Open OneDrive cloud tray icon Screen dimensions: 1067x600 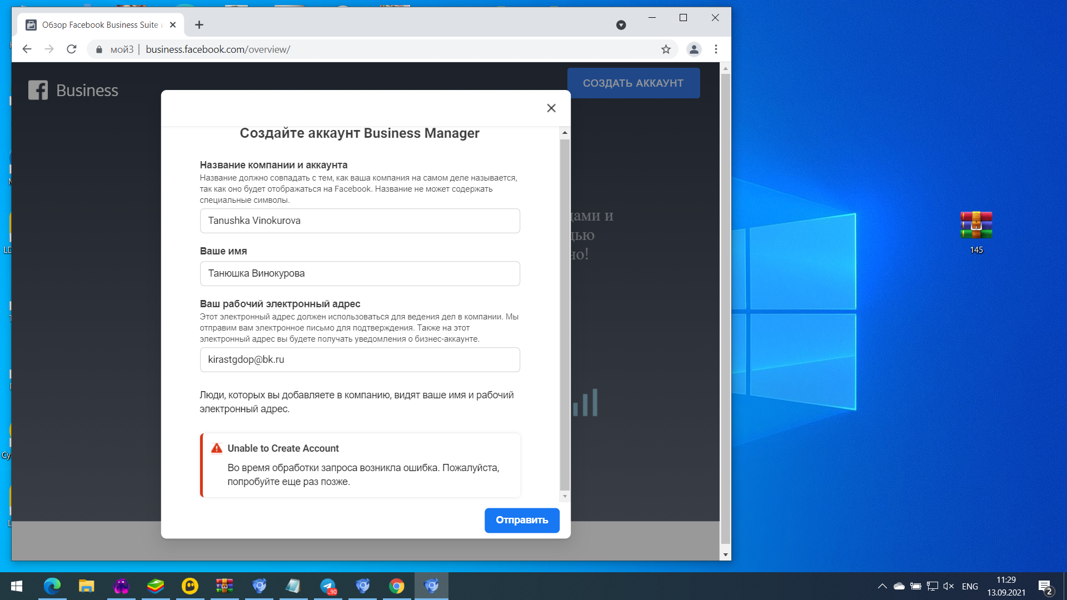899,586
